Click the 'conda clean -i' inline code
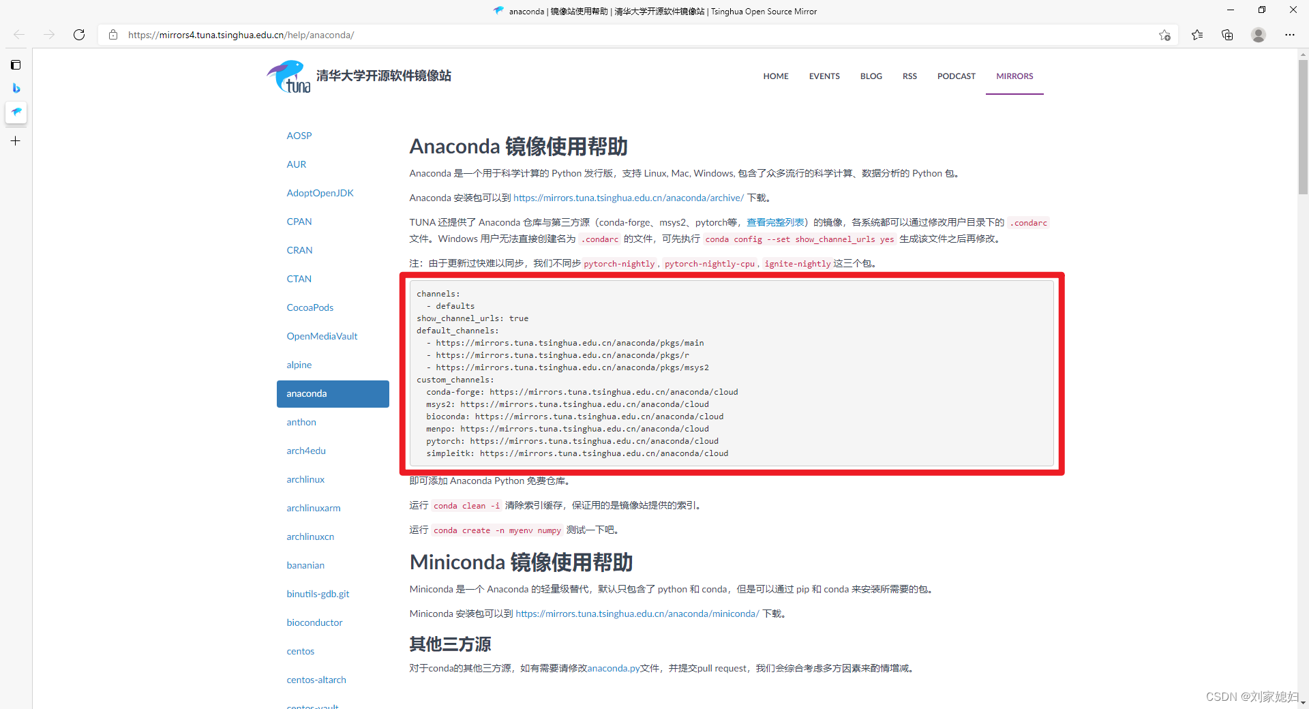Image resolution: width=1309 pixels, height=709 pixels. coord(466,506)
